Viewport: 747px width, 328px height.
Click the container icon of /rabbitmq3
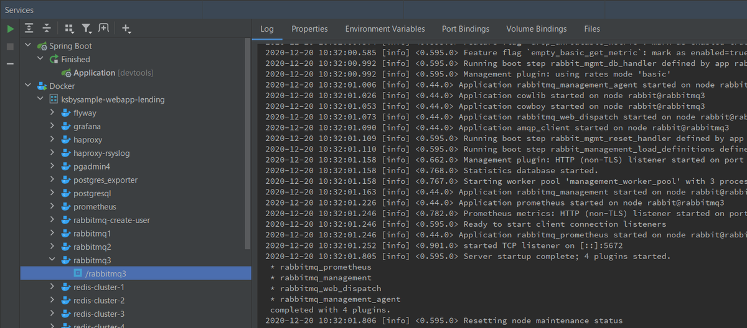point(78,273)
